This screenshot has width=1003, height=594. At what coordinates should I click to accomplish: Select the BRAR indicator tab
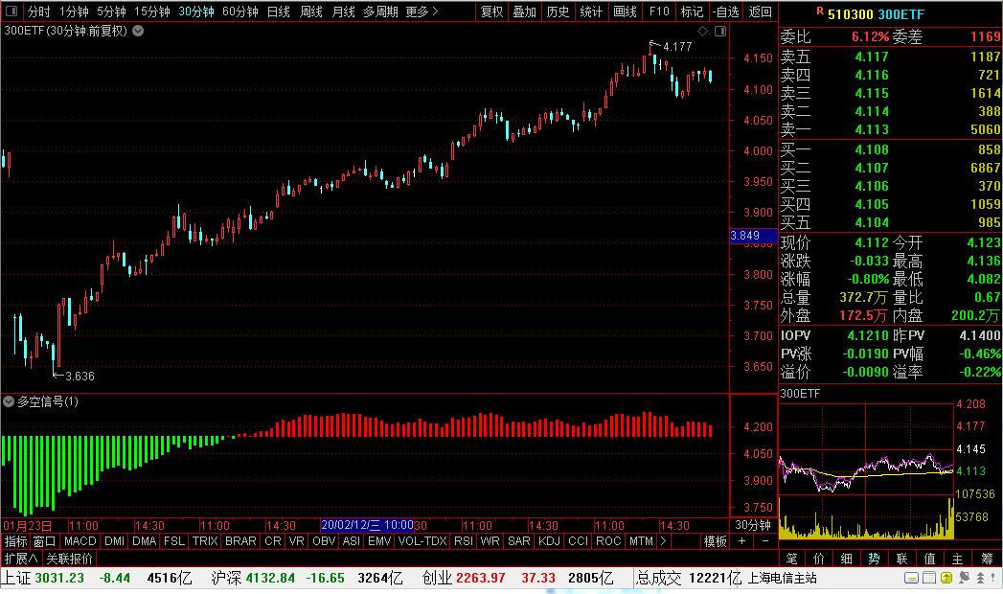coord(240,541)
